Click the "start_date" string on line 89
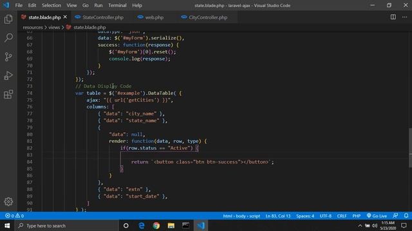The height and width of the screenshot is (231, 412). tap(142, 196)
